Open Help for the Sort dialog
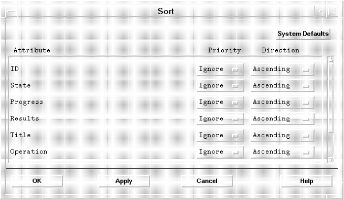The width and height of the screenshot is (344, 199). 306,181
